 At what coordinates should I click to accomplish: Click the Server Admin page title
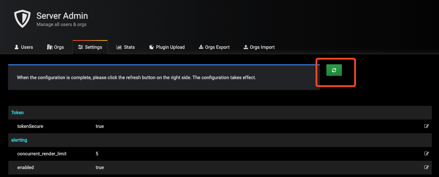coord(62,16)
